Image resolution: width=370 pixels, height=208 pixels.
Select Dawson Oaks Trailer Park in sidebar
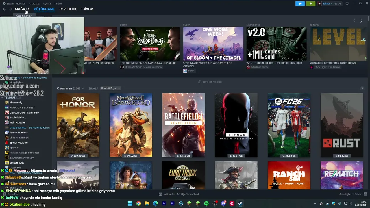pos(24,113)
